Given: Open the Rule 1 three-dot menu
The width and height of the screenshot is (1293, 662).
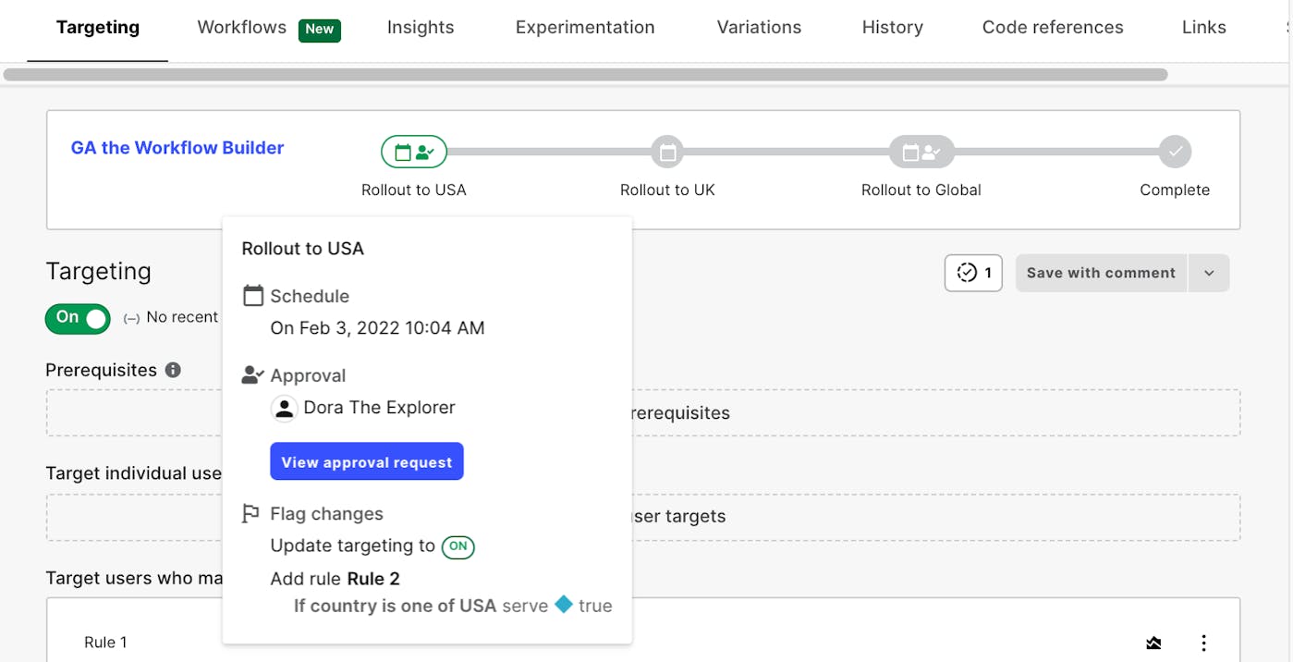Looking at the screenshot, I should coord(1203,643).
